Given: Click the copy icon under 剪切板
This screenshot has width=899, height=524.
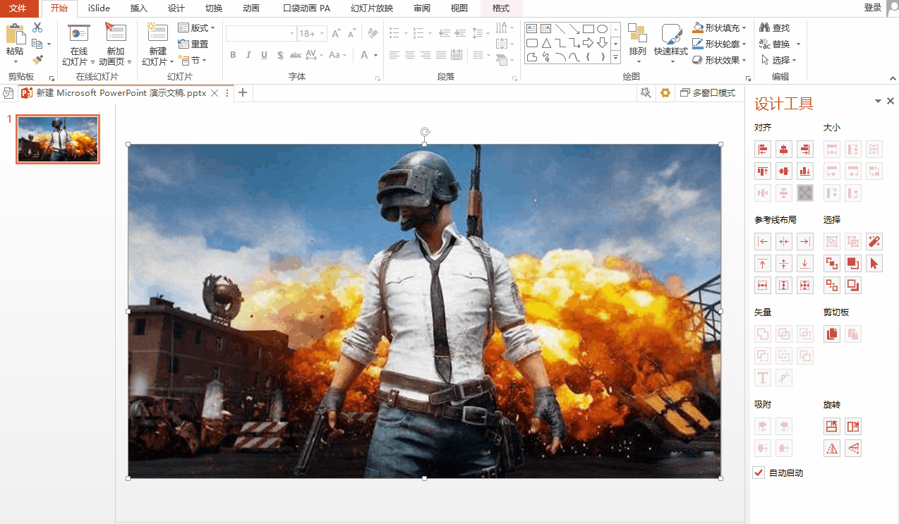Looking at the screenshot, I should [x=832, y=334].
